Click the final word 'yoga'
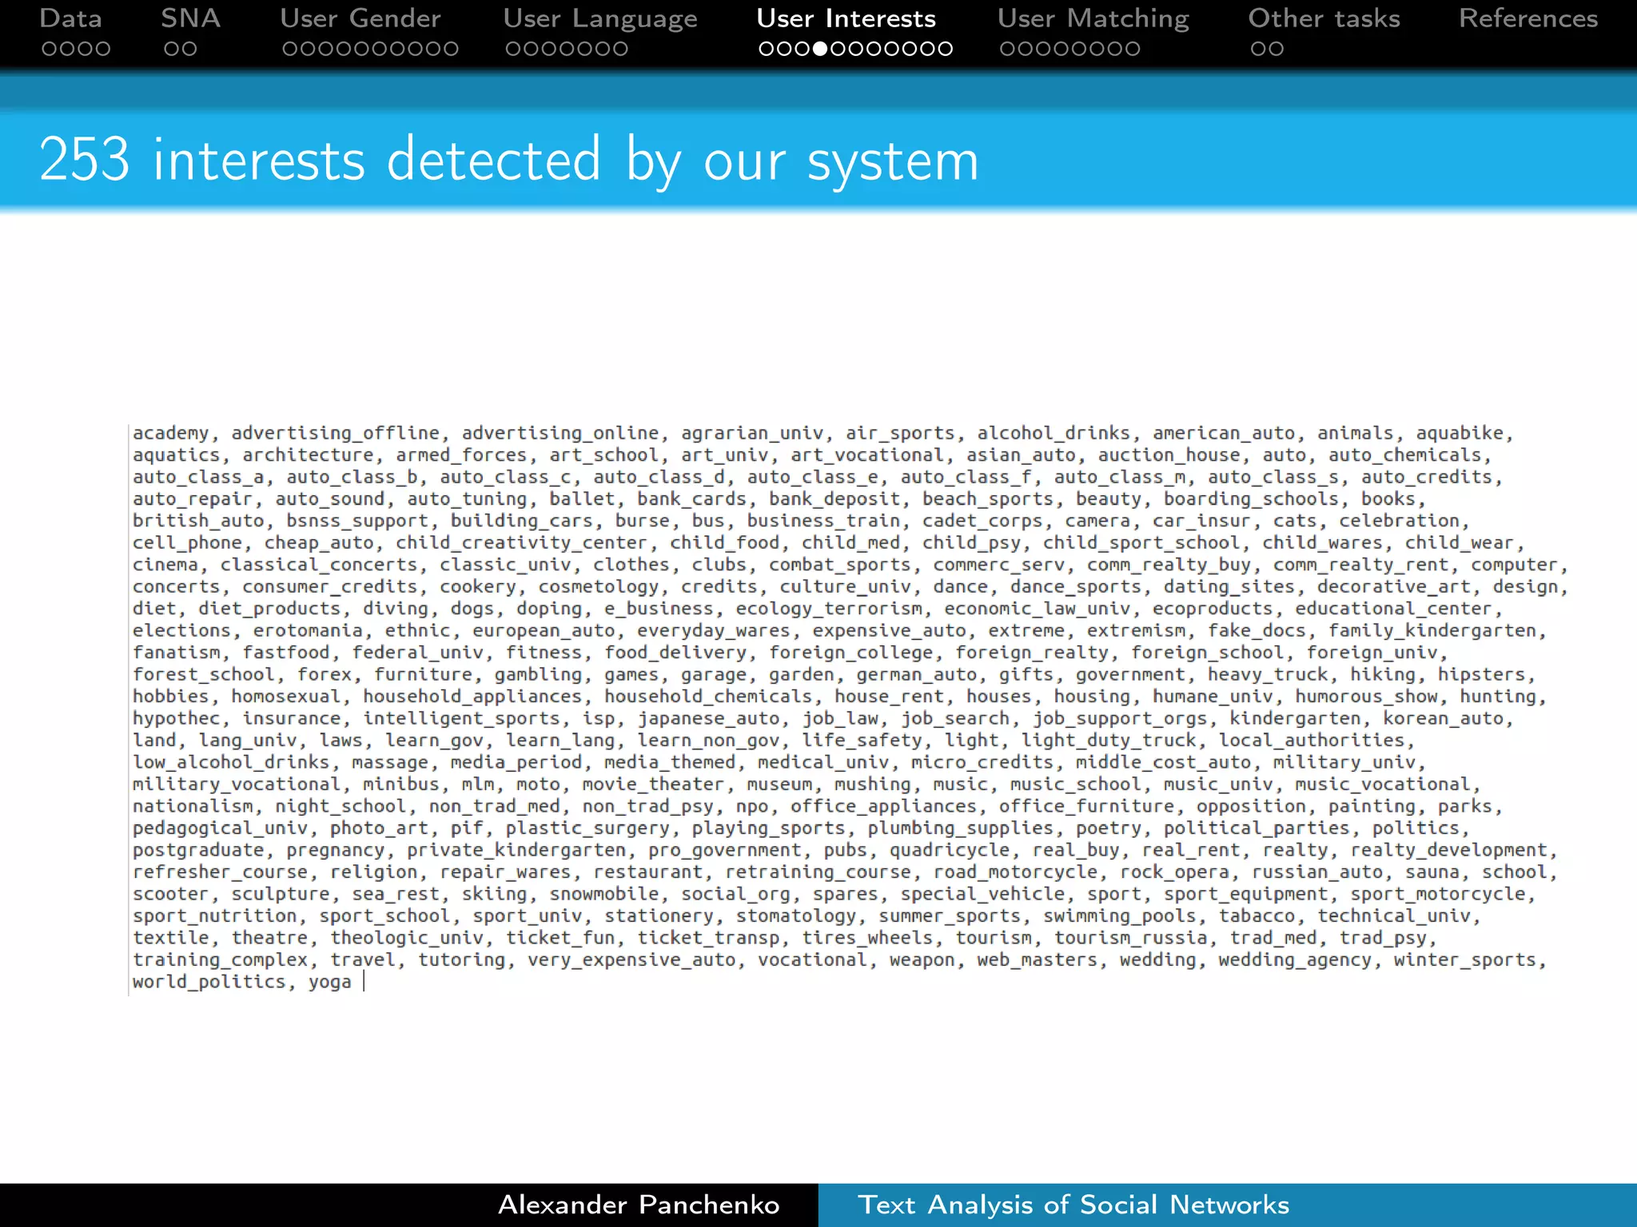Image resolution: width=1637 pixels, height=1227 pixels. tap(330, 983)
